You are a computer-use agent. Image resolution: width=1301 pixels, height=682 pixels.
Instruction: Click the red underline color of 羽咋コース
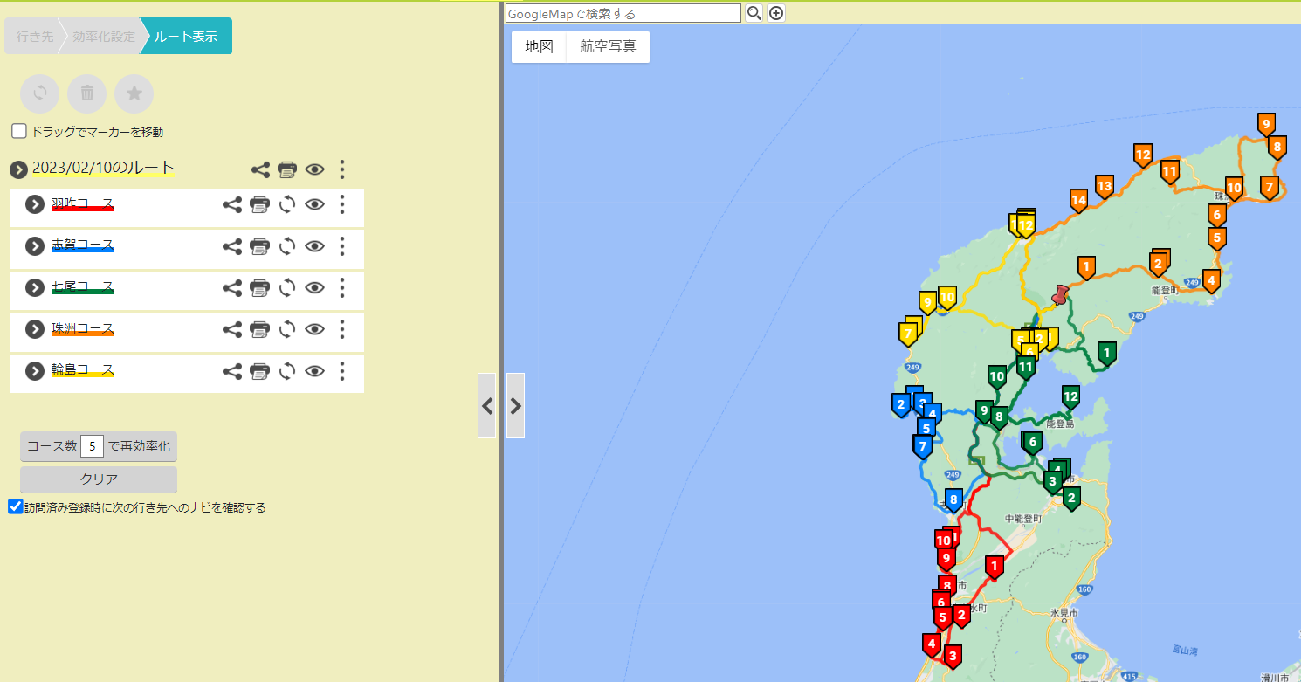pyautogui.click(x=82, y=210)
